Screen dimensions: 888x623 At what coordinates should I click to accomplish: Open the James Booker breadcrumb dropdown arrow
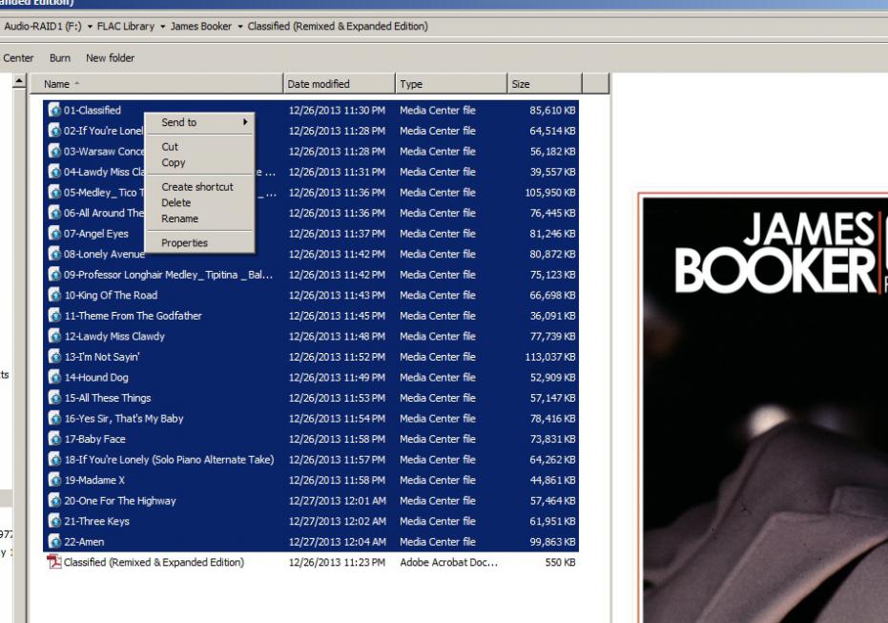239,27
